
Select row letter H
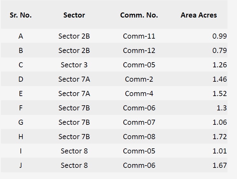pos(21,137)
